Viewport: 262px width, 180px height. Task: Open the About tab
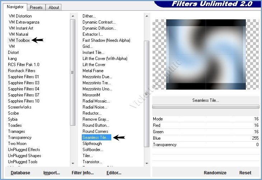click(54, 7)
